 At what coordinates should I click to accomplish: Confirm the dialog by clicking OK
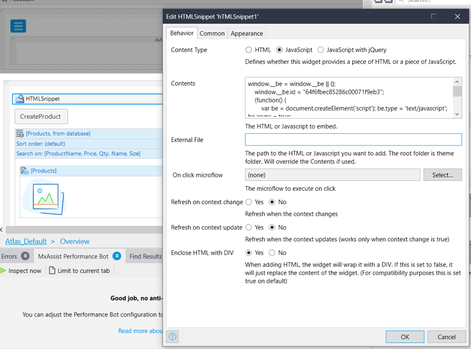pyautogui.click(x=405, y=337)
